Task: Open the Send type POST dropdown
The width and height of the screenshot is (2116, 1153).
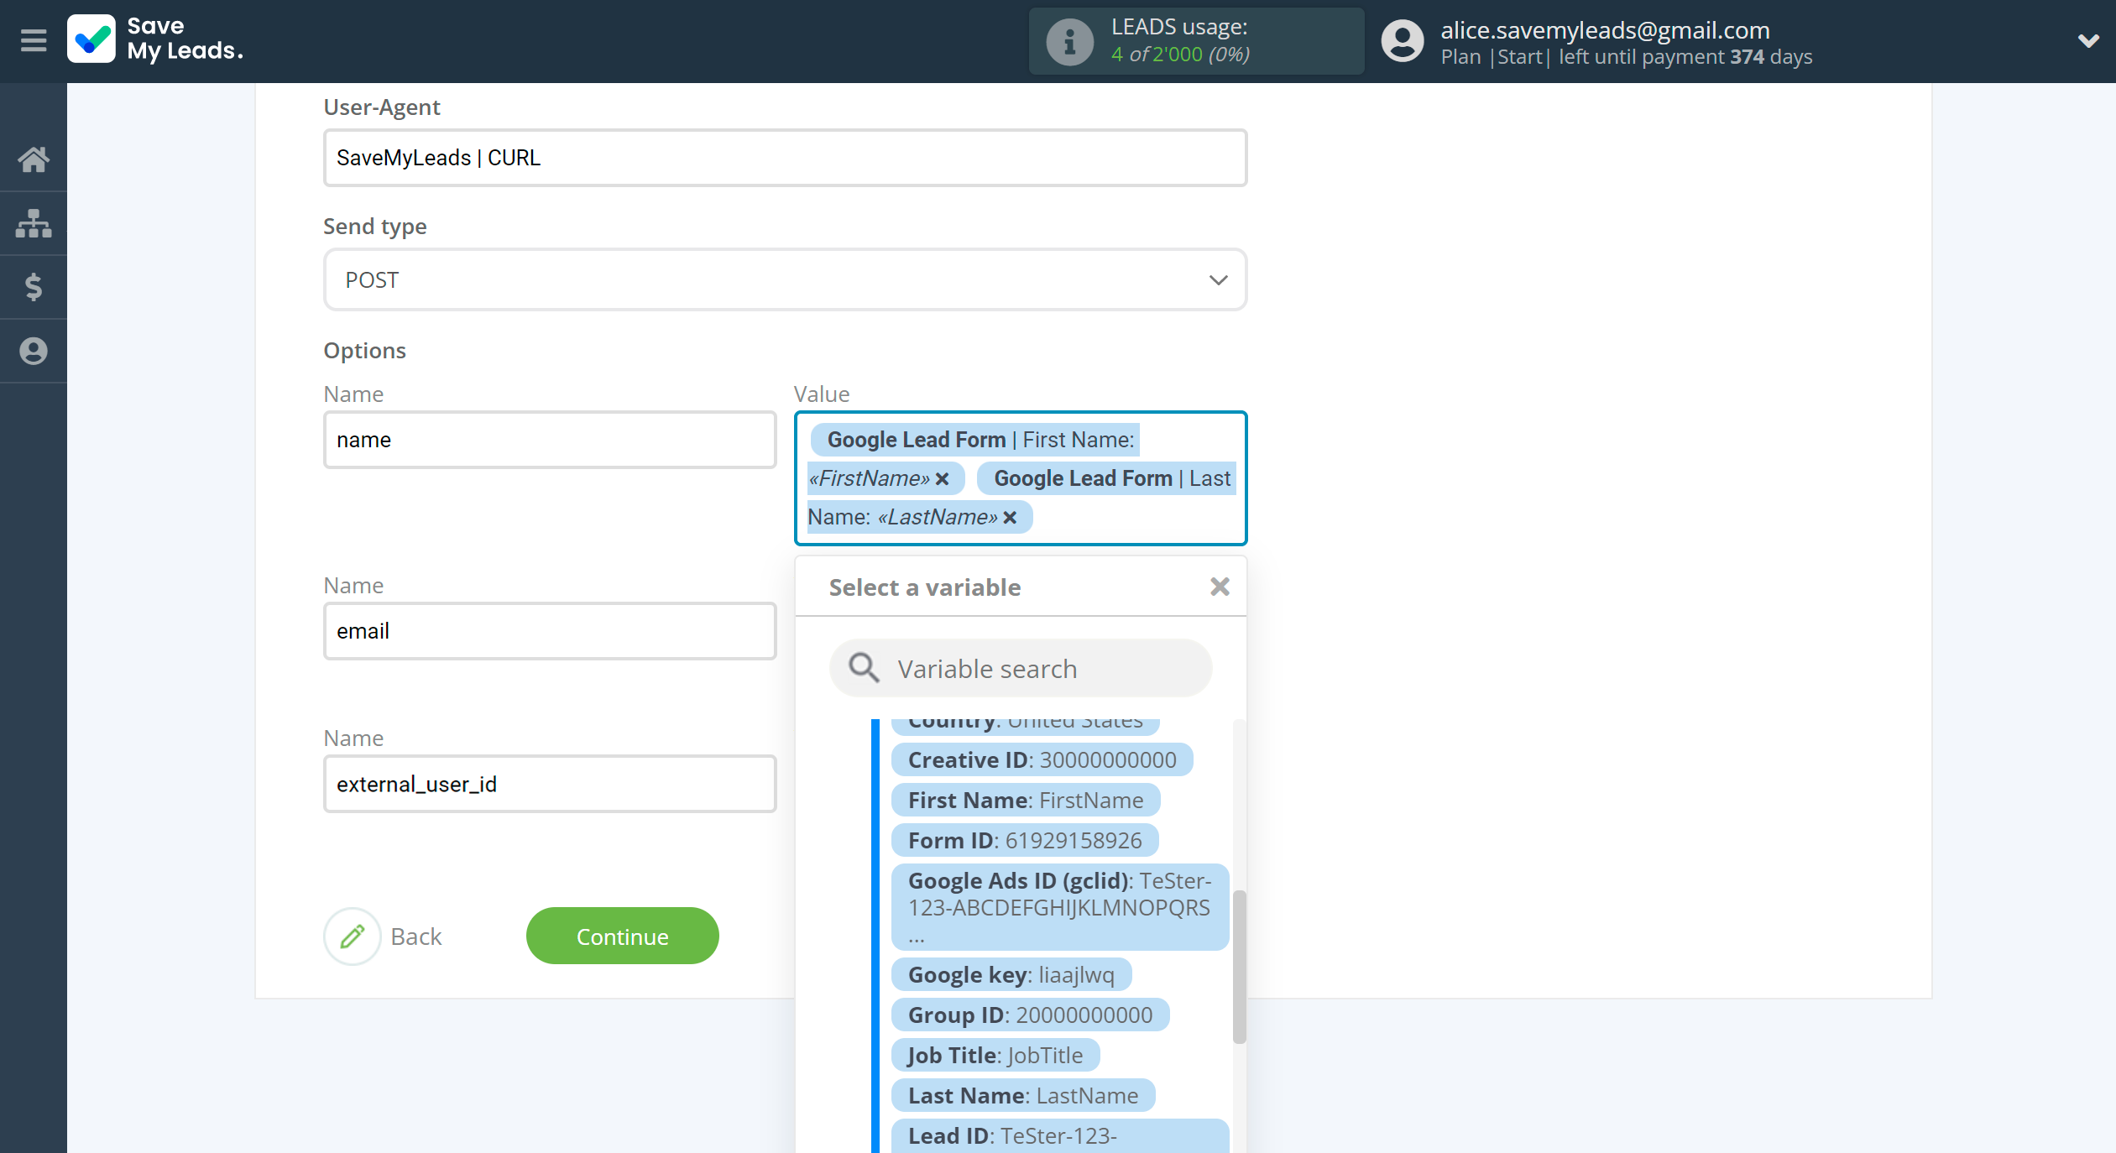Action: pyautogui.click(x=785, y=279)
